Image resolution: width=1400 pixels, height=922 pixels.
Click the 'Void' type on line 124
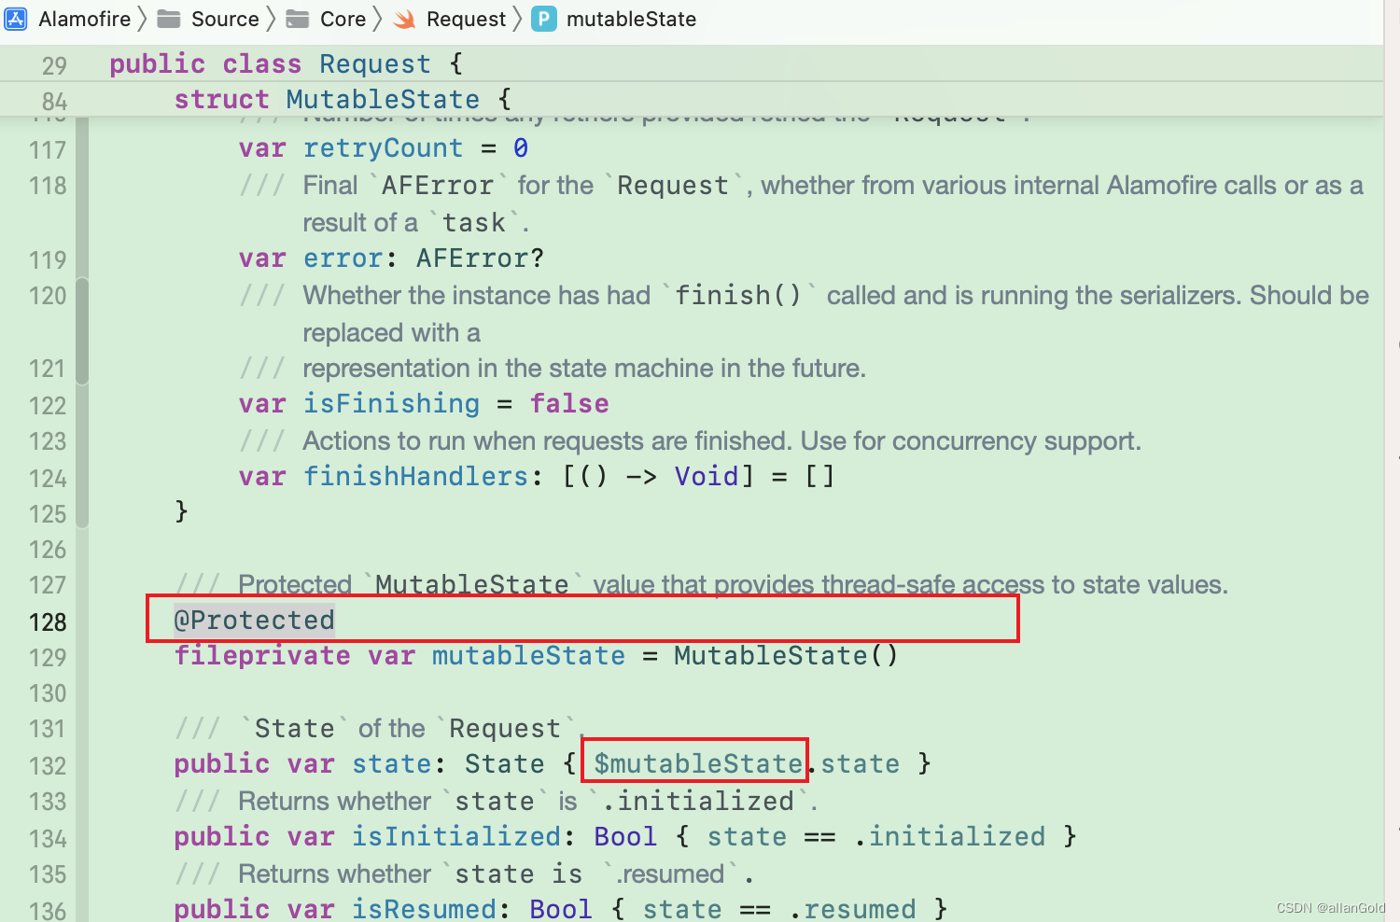coord(707,477)
